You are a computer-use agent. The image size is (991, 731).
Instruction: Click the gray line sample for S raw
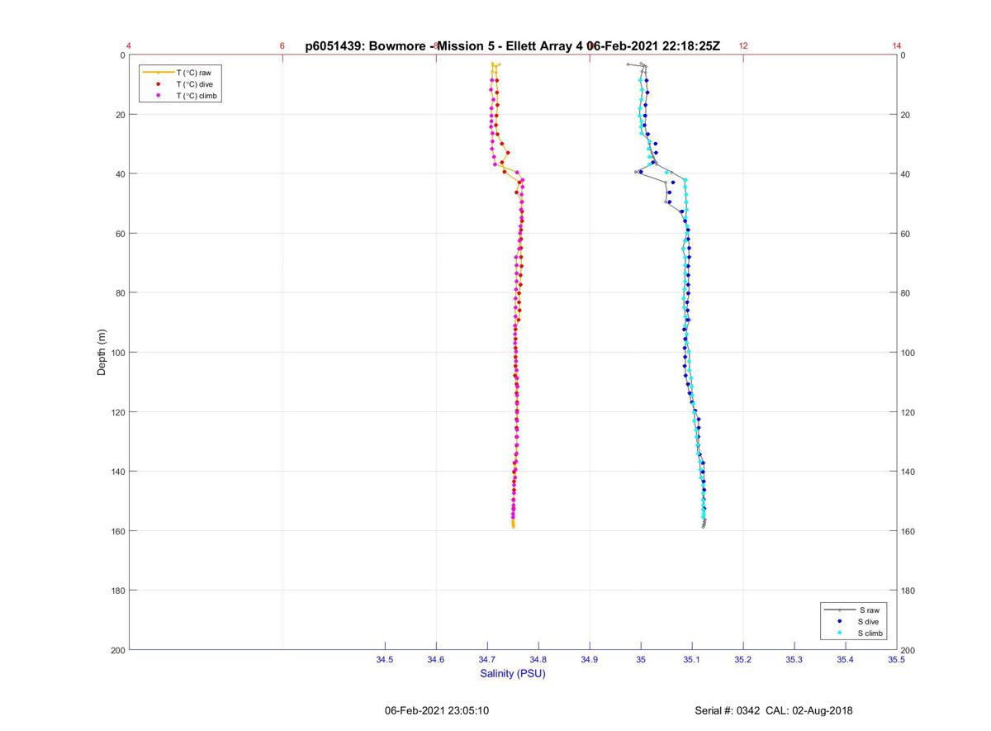[x=839, y=610]
